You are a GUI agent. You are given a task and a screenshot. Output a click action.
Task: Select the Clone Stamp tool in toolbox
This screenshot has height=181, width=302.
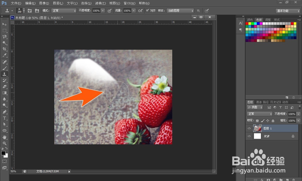click(4, 74)
